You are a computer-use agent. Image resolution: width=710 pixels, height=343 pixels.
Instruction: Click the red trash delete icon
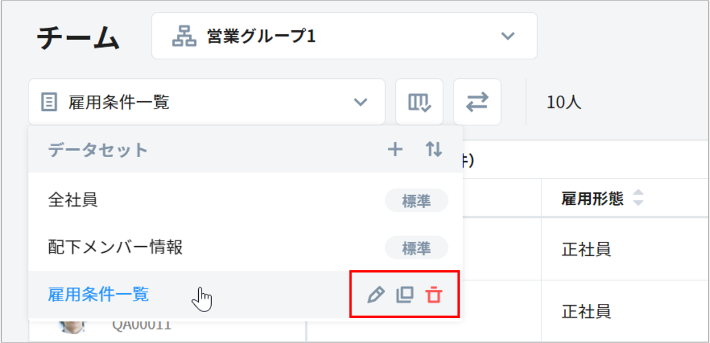pyautogui.click(x=433, y=295)
